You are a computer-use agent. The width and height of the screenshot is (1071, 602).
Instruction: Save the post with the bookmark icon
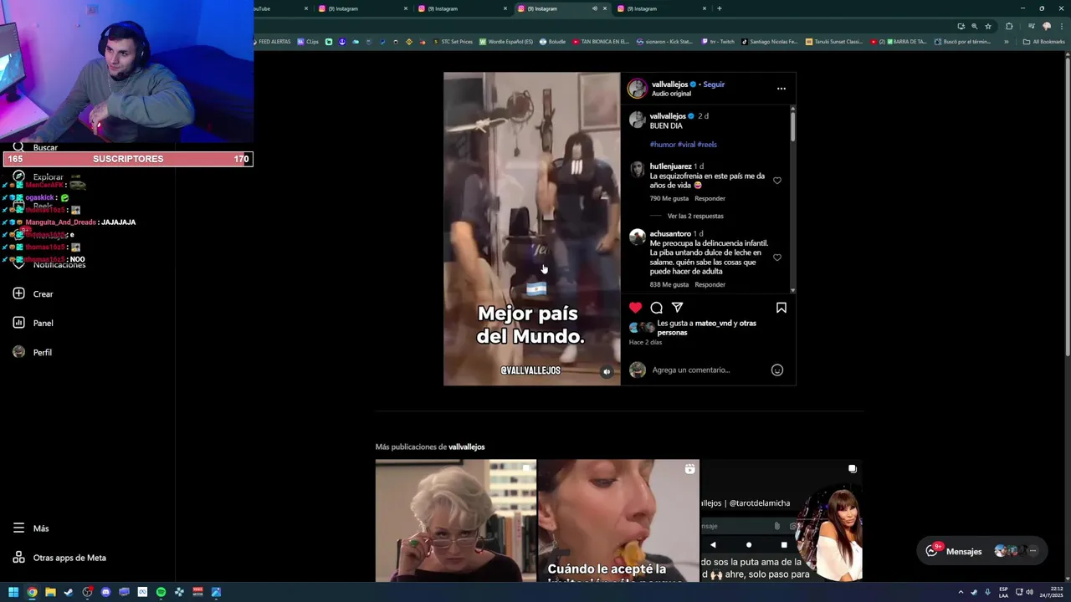(781, 308)
